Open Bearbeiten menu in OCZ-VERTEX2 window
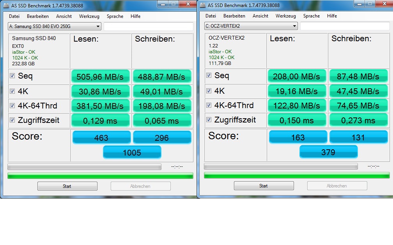The width and height of the screenshot is (393, 245). pos(234,16)
